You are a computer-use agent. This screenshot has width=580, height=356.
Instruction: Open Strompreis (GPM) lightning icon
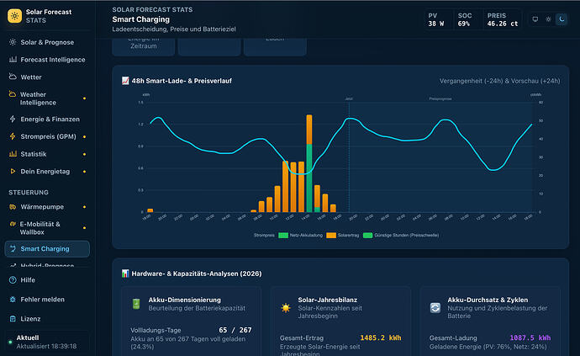click(13, 136)
